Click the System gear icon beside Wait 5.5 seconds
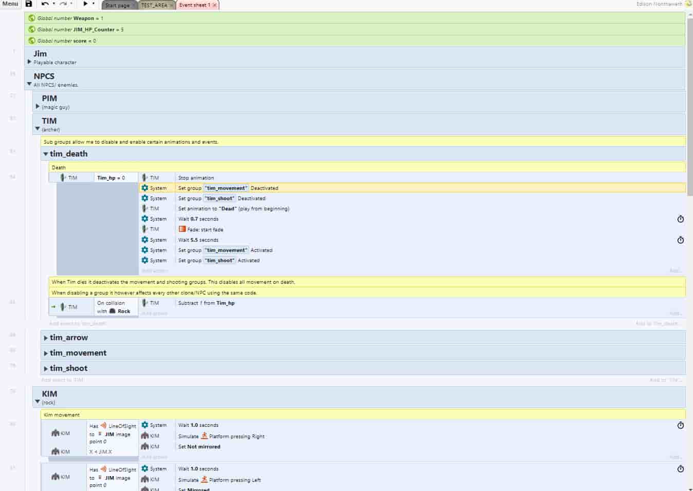The width and height of the screenshot is (693, 491). (x=145, y=240)
